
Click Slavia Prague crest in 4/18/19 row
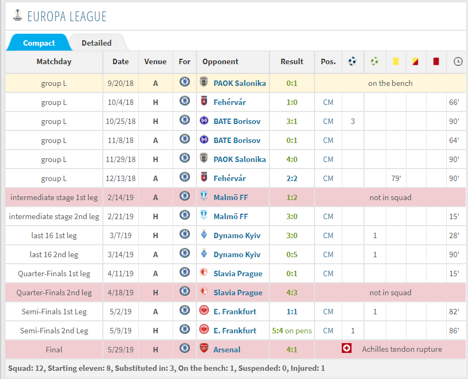coord(204,291)
